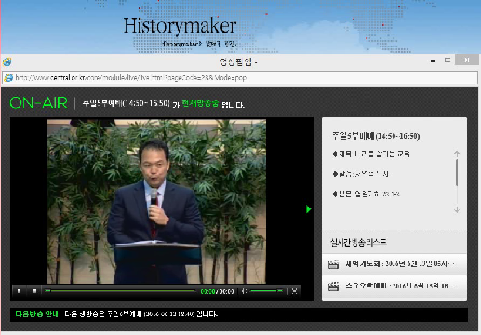481x335 pixels.
Task: Stop the video with the square button
Action: [34, 291]
